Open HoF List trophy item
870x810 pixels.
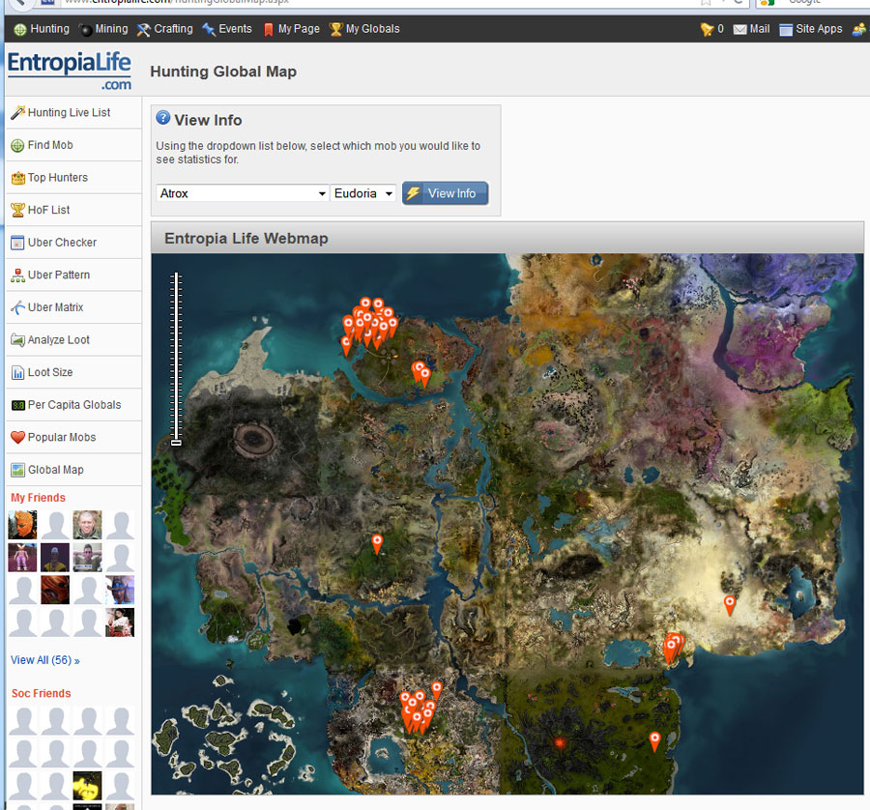tap(73, 211)
